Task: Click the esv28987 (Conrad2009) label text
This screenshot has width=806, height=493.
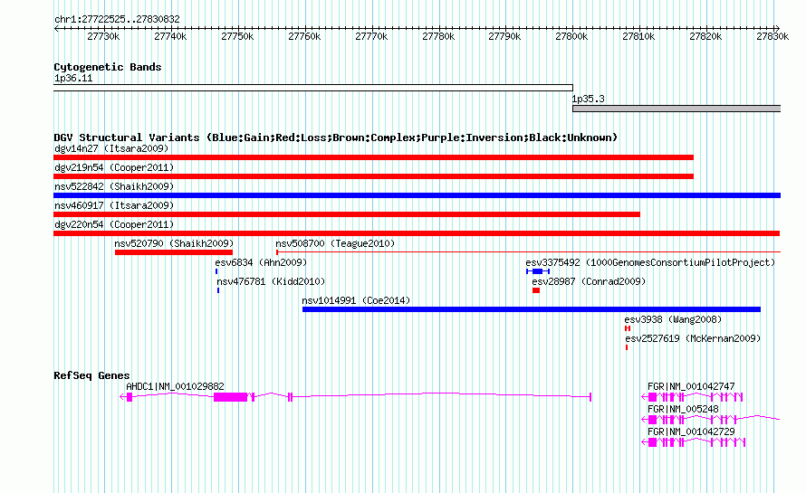Action: click(x=589, y=281)
